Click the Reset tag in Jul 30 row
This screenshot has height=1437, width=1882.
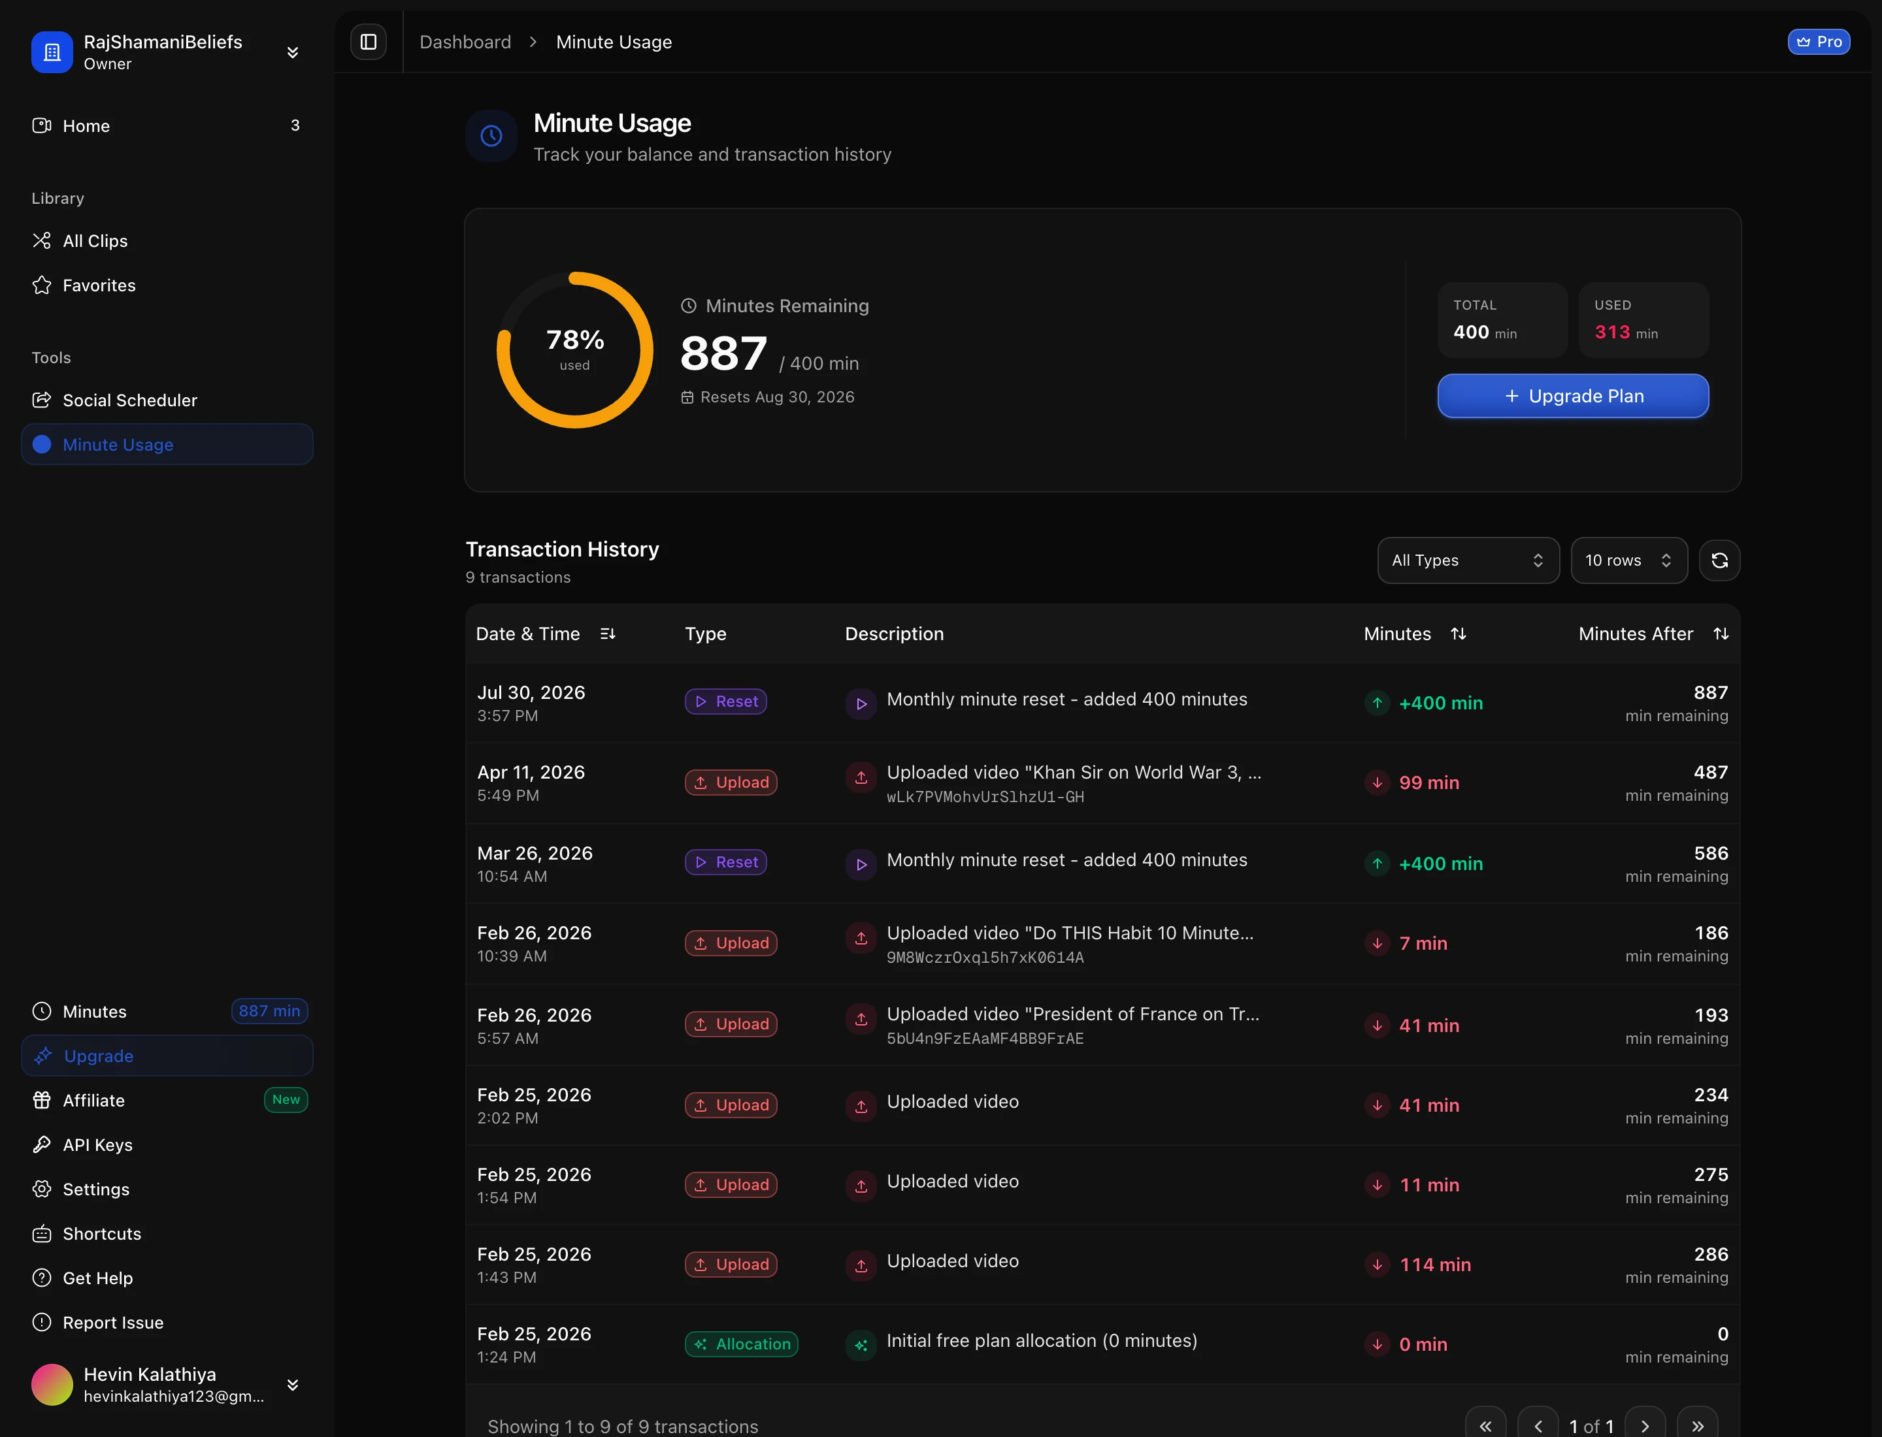pos(726,702)
